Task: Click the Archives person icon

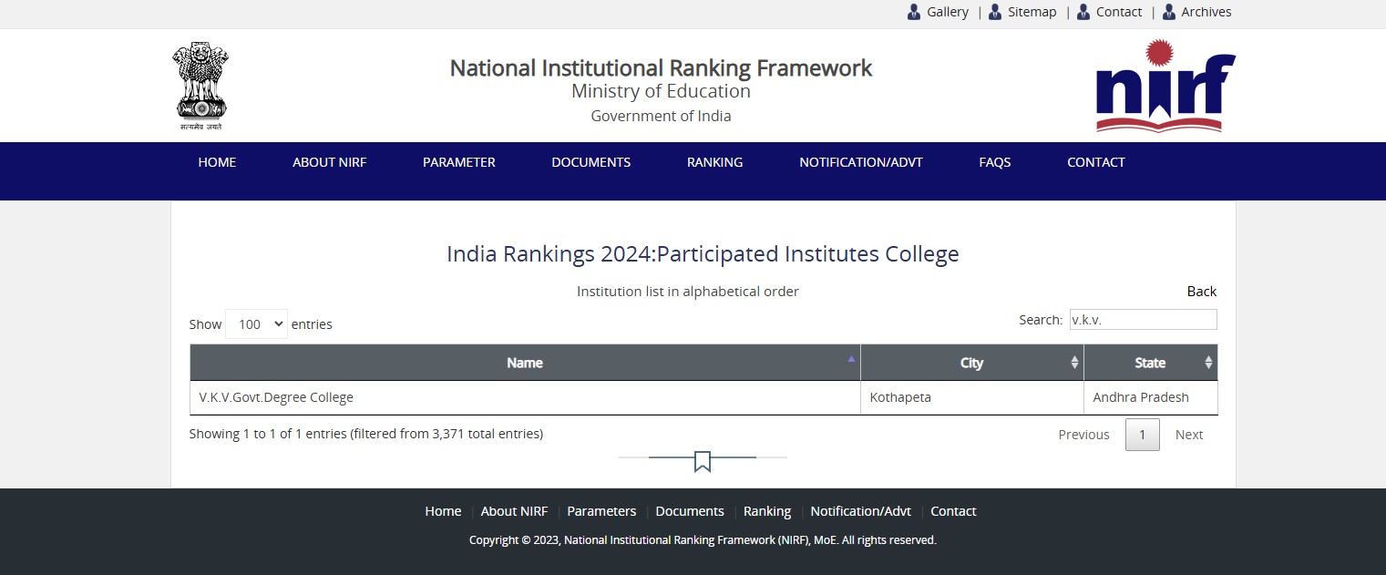Action: (x=1169, y=12)
